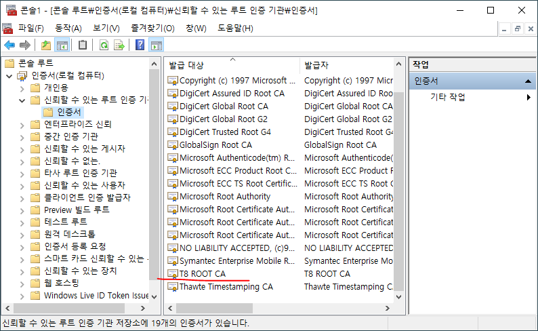Collapse the 인증서 action section arrow
Viewport: 538px width, 331px height.
[528, 81]
